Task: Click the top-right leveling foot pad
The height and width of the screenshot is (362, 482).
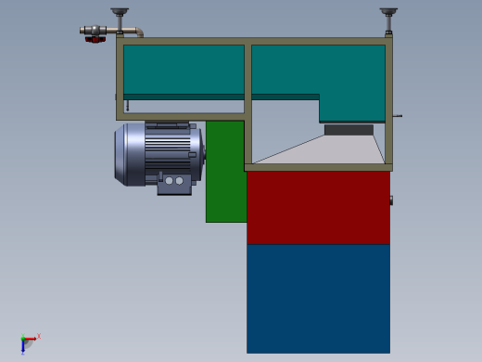Action: coord(388,11)
